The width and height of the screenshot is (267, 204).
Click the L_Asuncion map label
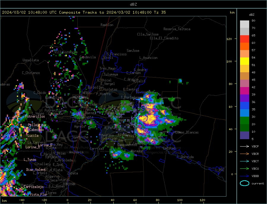tap(148, 58)
